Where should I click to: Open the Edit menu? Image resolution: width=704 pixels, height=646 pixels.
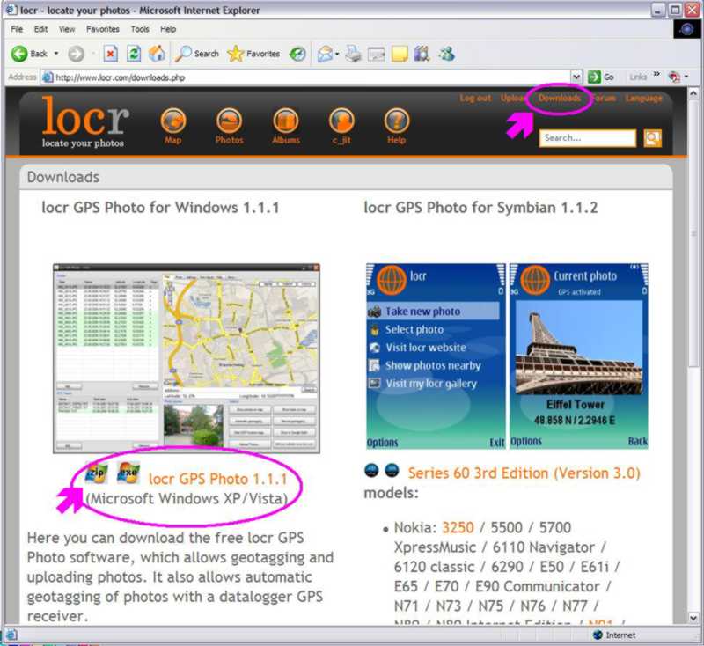pos(40,29)
